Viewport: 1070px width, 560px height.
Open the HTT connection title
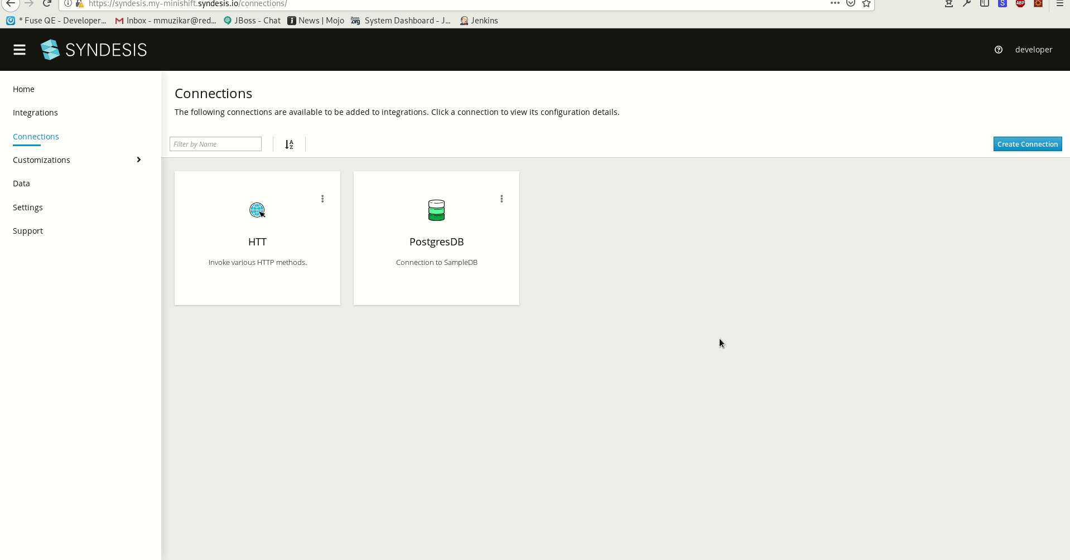pos(257,242)
